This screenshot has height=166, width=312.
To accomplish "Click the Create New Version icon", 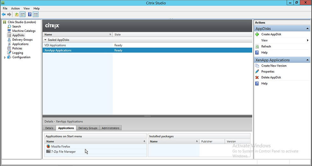I will [x=257, y=66].
